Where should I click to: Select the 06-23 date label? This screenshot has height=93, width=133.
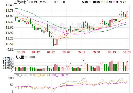(x=127, y=52)
